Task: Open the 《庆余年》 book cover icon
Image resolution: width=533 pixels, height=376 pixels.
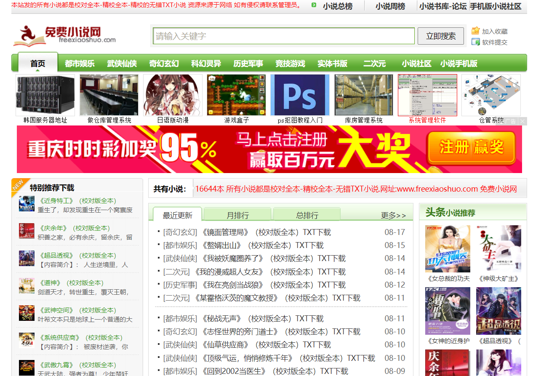Action: click(x=27, y=231)
